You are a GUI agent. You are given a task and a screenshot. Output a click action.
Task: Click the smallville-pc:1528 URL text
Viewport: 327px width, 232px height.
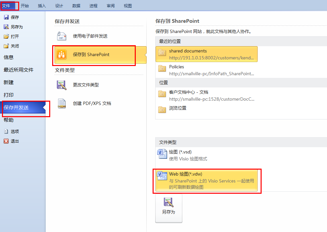(x=212, y=99)
